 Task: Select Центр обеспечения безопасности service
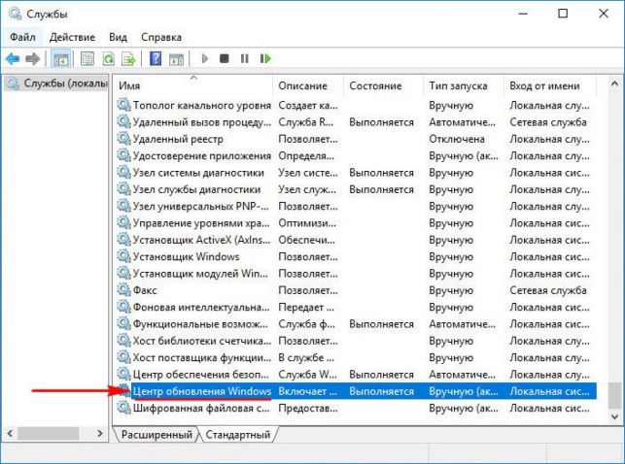(357, 375)
